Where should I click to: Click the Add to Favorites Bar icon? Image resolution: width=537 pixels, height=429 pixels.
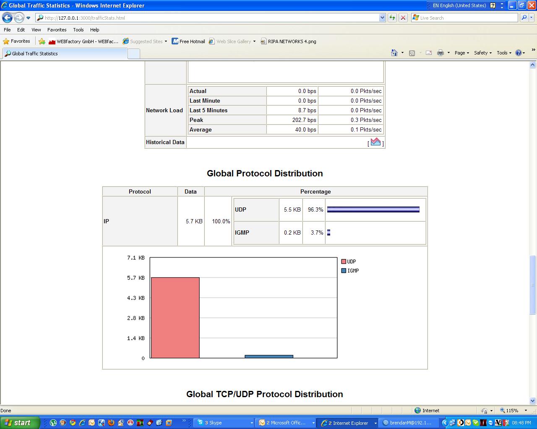42,41
